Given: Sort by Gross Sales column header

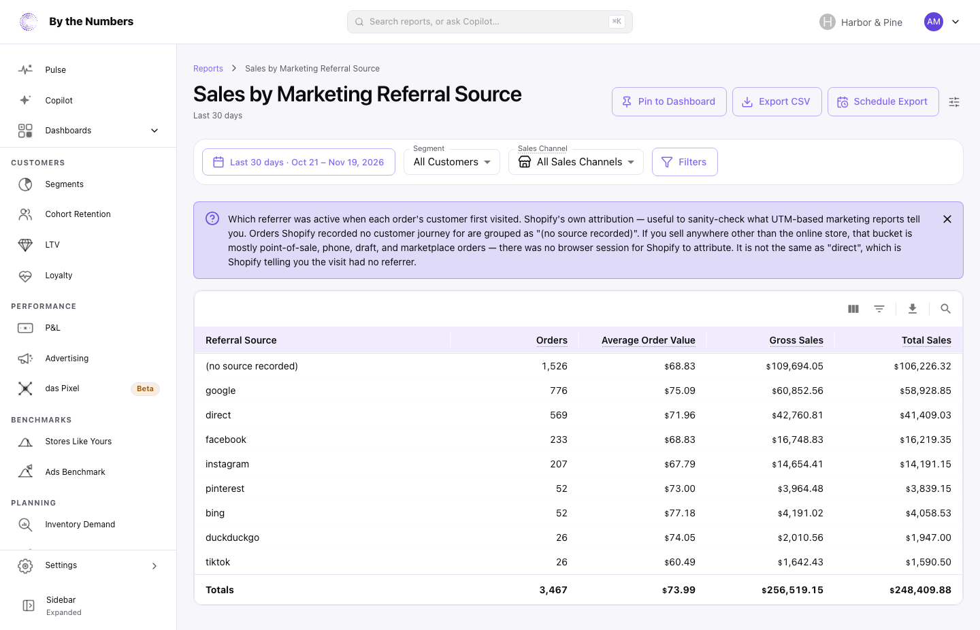Looking at the screenshot, I should point(796,340).
